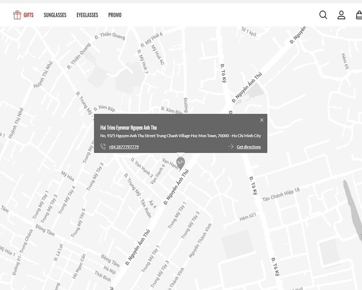Select the store pin marker on map
This screenshot has height=290, width=362.
tap(181, 163)
